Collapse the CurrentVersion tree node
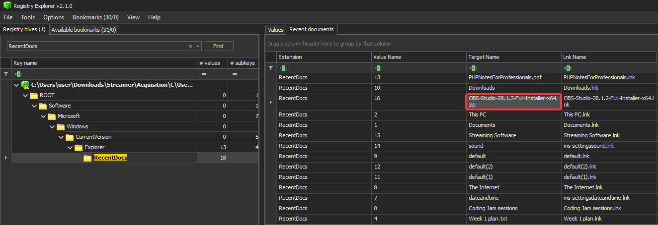658x225 pixels. [61, 137]
